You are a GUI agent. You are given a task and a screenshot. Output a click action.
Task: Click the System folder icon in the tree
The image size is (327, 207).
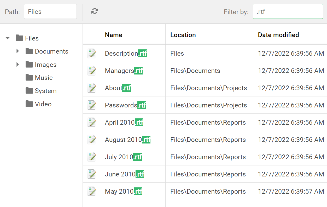pyautogui.click(x=29, y=91)
